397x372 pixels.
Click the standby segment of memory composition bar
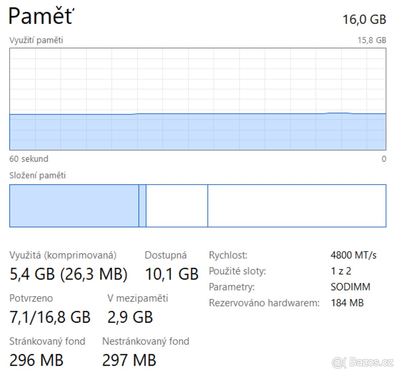pos(177,206)
